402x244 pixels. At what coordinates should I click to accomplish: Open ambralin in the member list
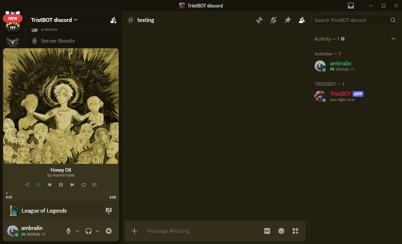point(355,66)
